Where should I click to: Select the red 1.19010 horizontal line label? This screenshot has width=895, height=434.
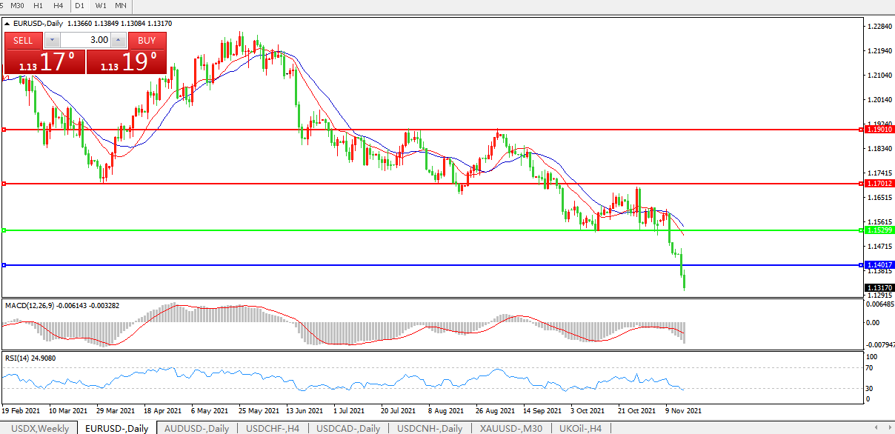pyautogui.click(x=879, y=130)
